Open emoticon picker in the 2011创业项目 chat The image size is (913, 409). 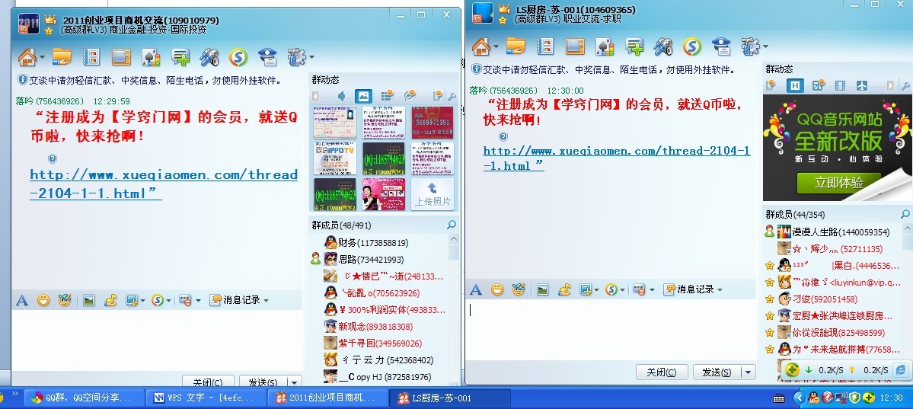(x=43, y=300)
